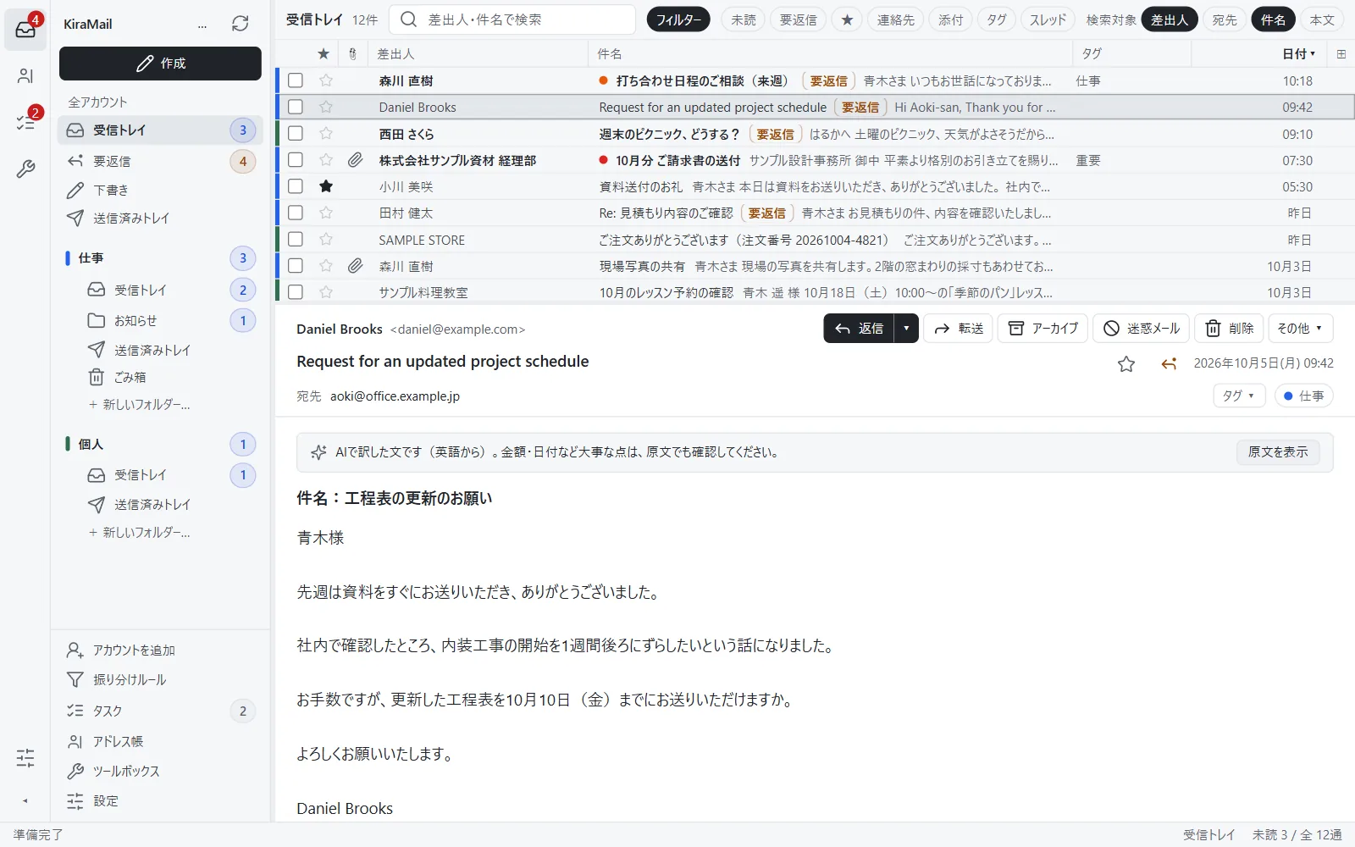
Task: Delete the message with 削除 button
Action: 1230,329
